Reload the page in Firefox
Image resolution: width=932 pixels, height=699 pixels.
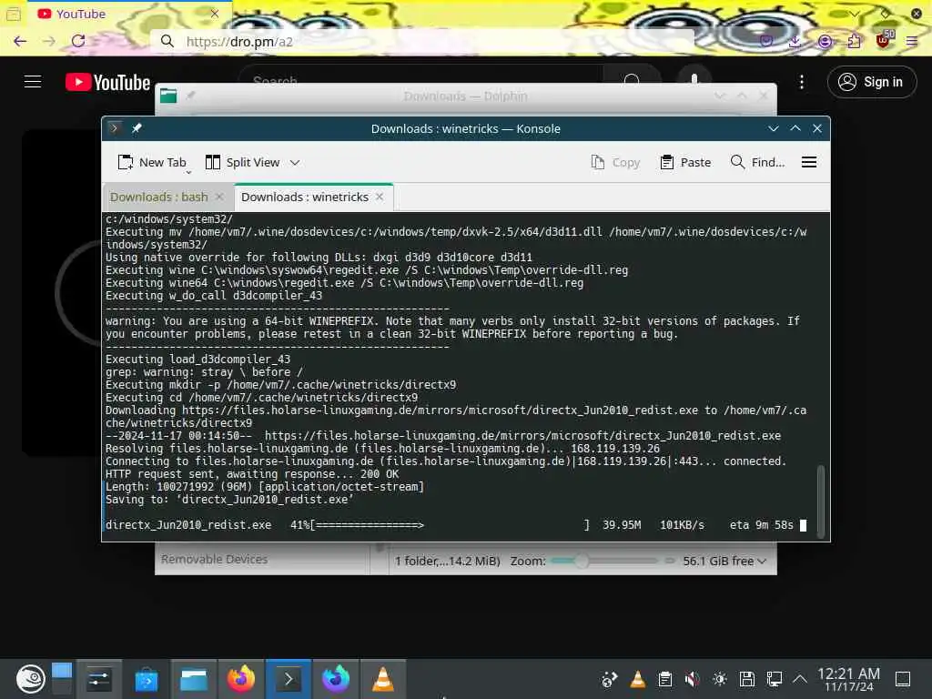tap(78, 41)
